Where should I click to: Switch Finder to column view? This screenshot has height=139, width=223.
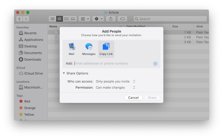[66, 19]
